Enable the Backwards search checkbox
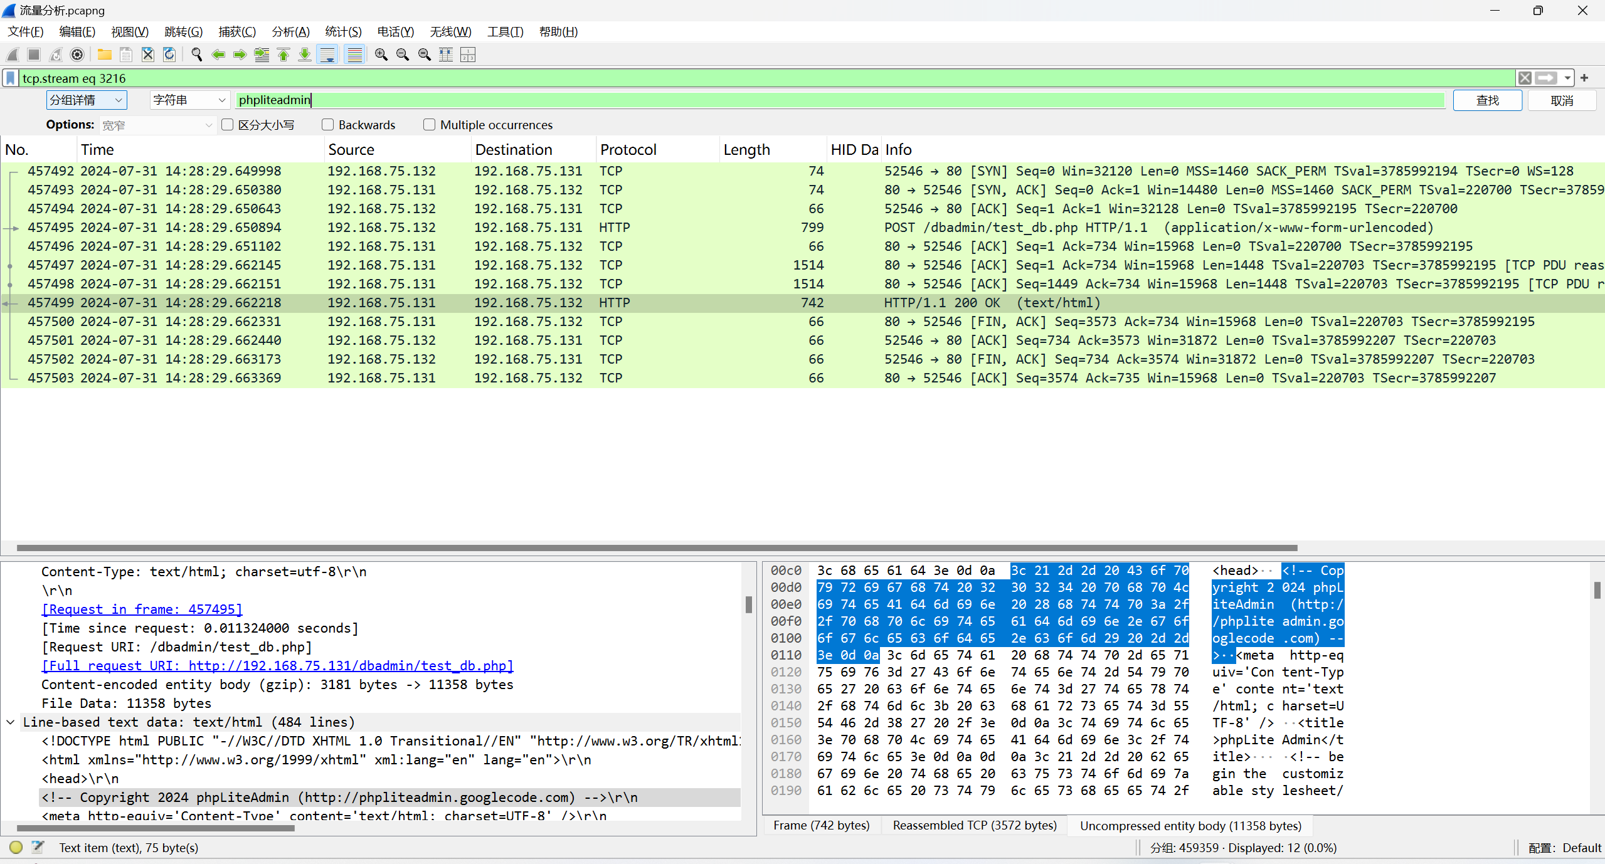Image resolution: width=1605 pixels, height=864 pixels. point(327,125)
